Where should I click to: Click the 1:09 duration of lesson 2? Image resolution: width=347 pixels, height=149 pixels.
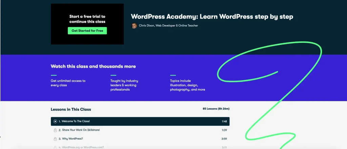[x=224, y=130]
